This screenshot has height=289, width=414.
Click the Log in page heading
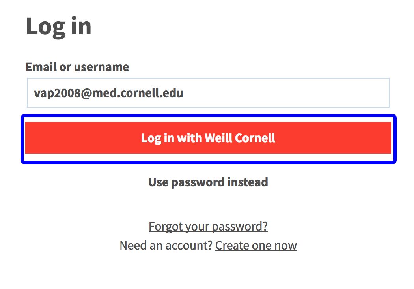coord(58,26)
